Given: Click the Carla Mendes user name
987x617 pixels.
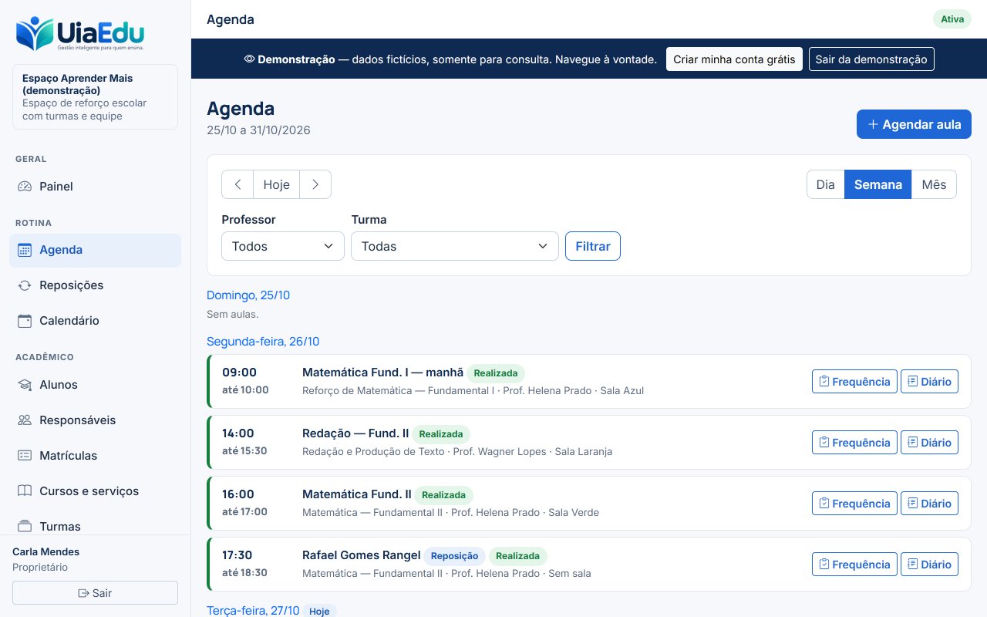Looking at the screenshot, I should click(x=46, y=551).
